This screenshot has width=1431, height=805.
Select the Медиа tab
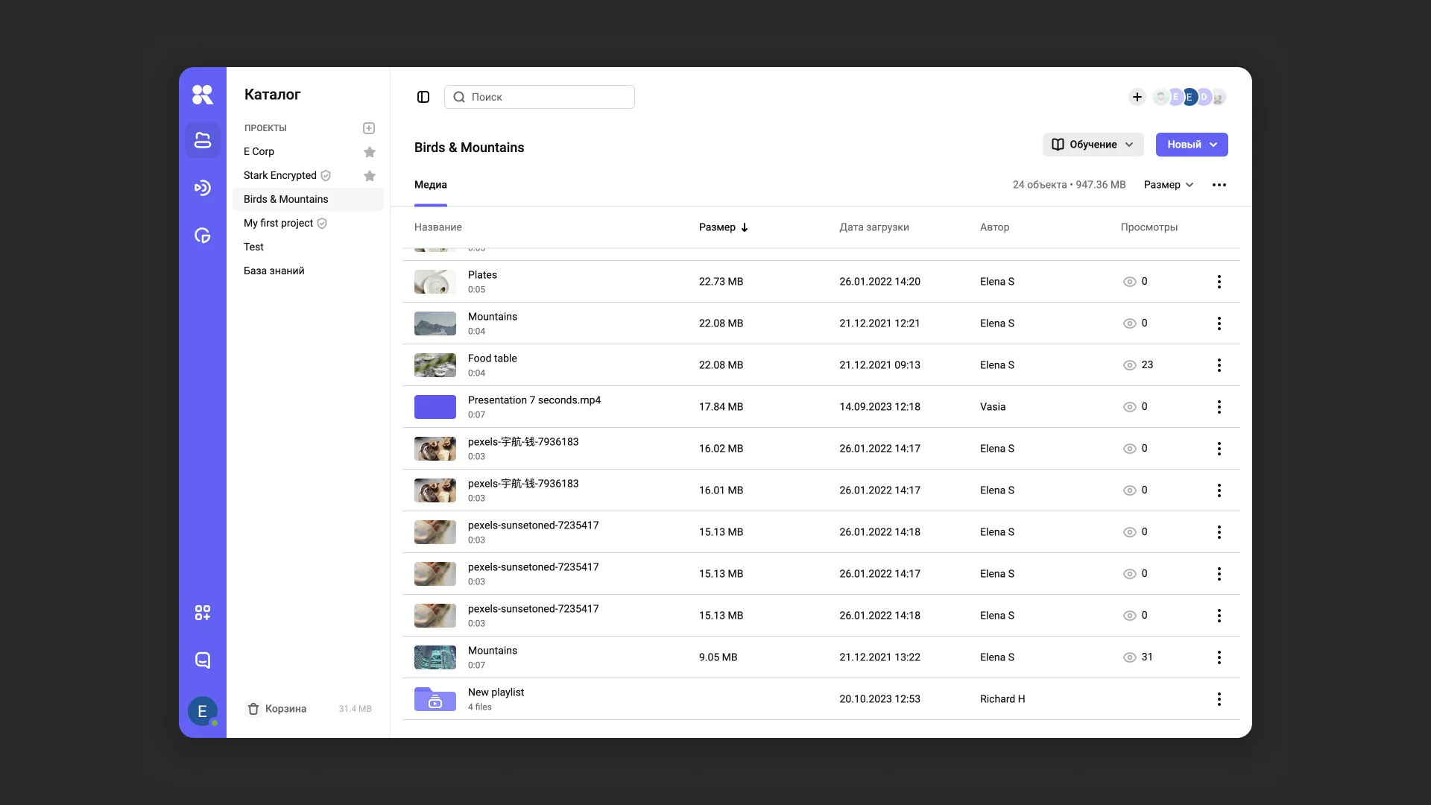[431, 185]
